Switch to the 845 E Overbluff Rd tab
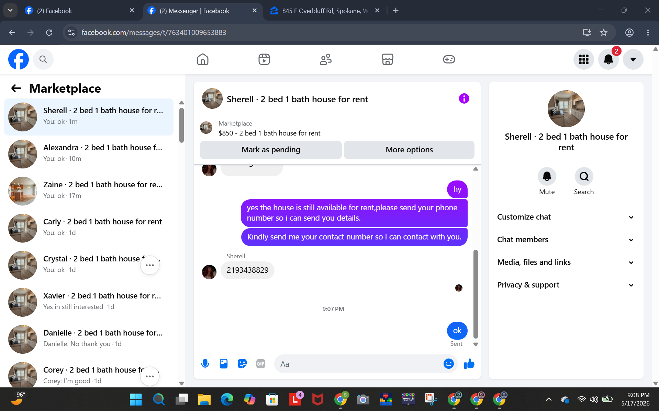The height and width of the screenshot is (411, 659). pos(325,11)
